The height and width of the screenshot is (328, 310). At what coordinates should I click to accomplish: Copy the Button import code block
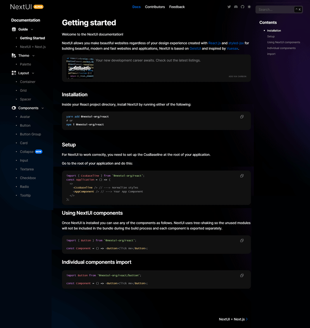click(x=242, y=241)
